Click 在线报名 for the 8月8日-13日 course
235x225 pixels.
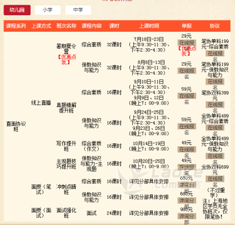click(x=187, y=70)
